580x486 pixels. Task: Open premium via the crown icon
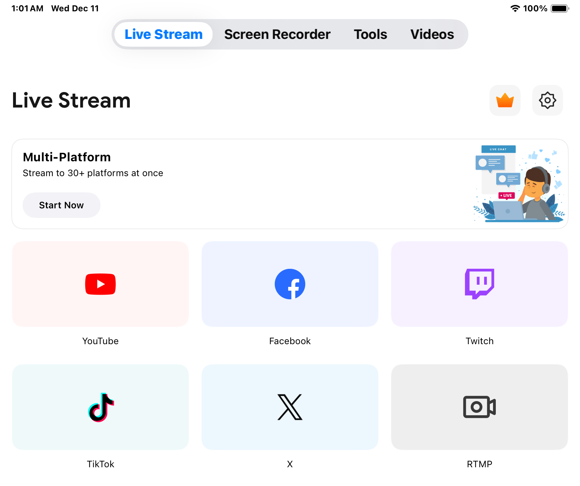point(505,100)
